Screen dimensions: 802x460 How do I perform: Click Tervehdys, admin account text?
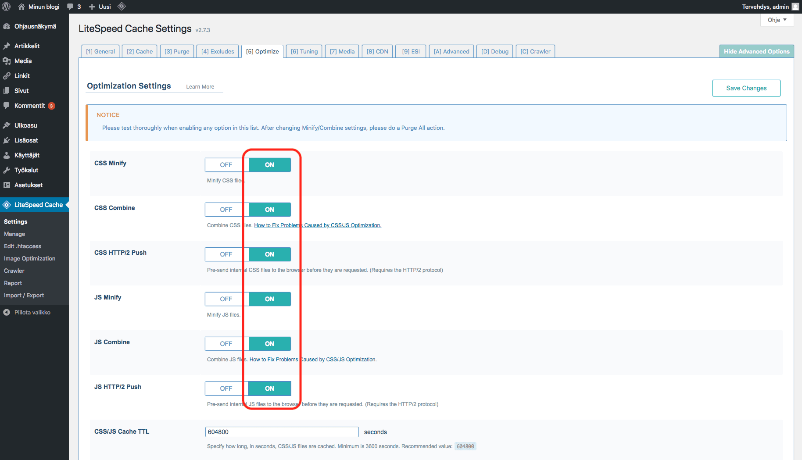point(765,7)
